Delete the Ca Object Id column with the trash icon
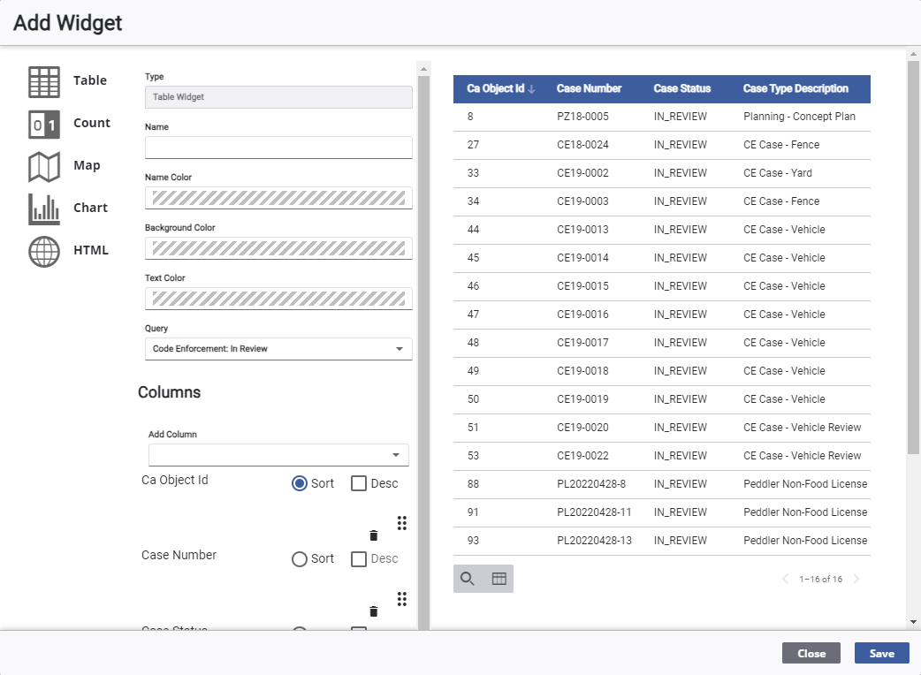This screenshot has height=675, width=921. [x=373, y=535]
